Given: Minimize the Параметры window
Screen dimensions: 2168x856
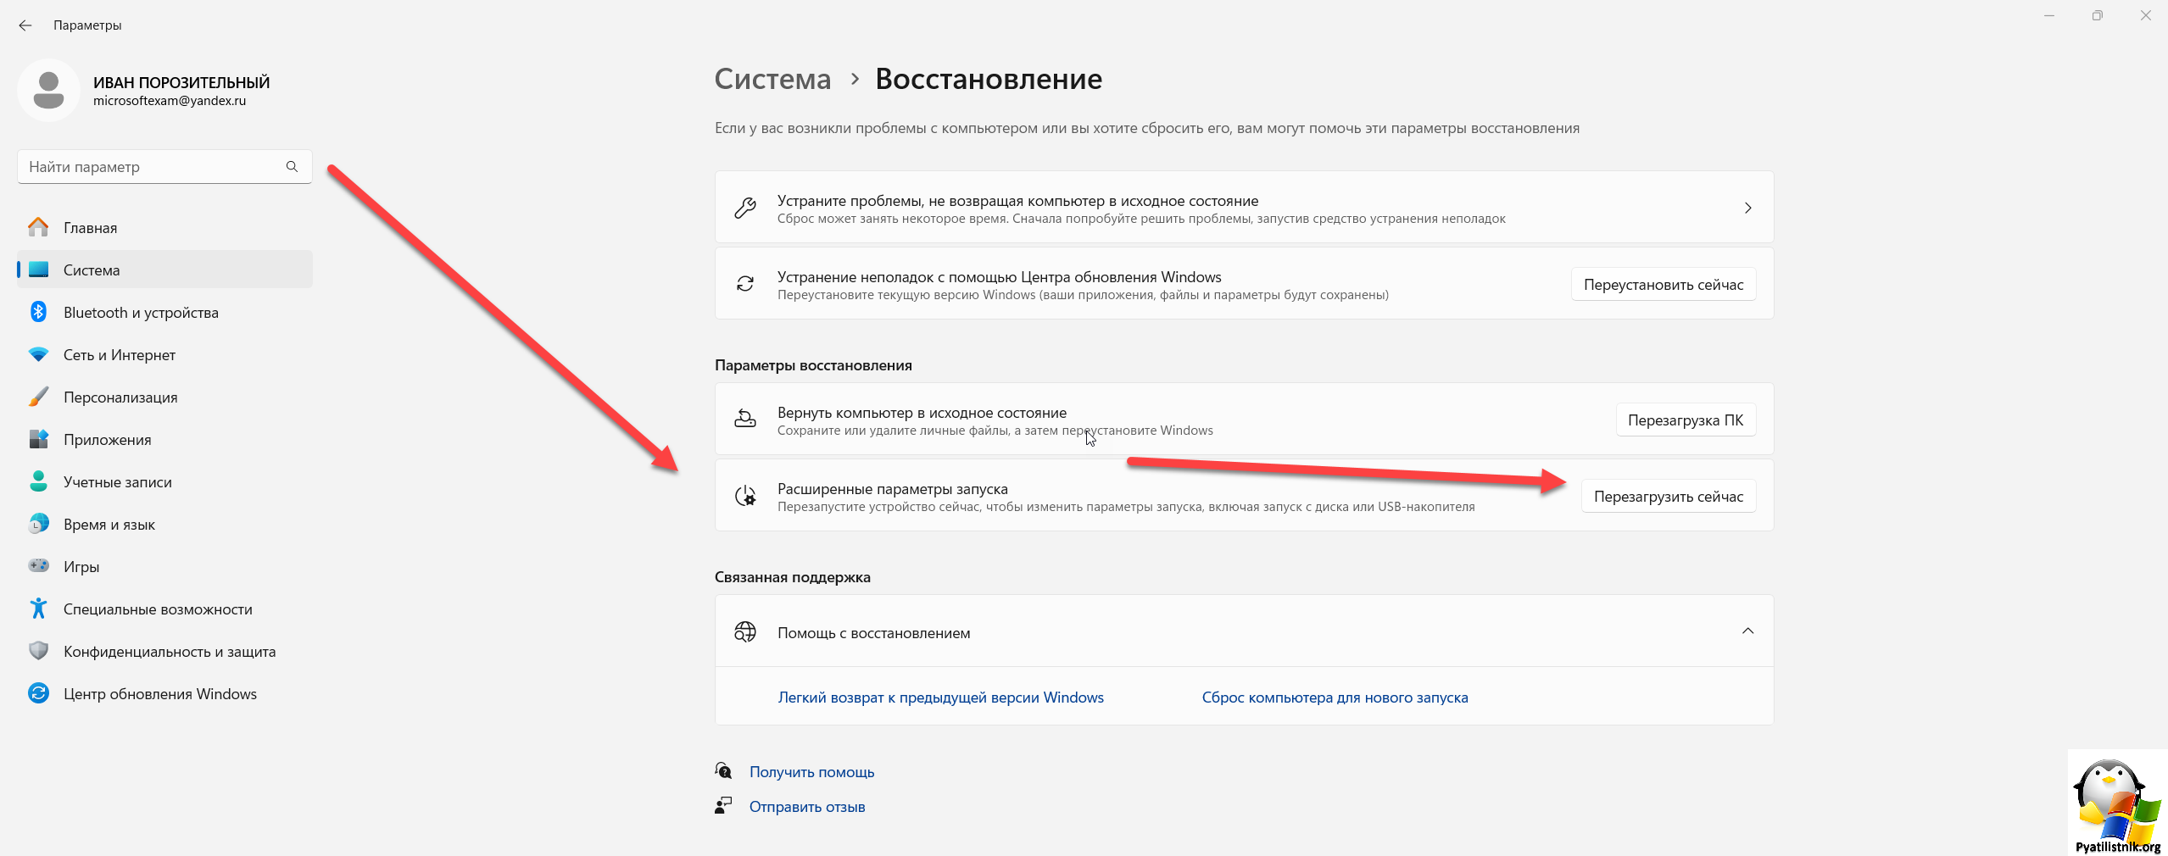Looking at the screenshot, I should [x=2048, y=15].
